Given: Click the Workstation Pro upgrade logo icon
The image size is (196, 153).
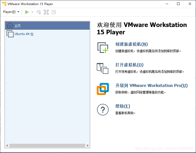Looking at the screenshot, I should 103,89.
